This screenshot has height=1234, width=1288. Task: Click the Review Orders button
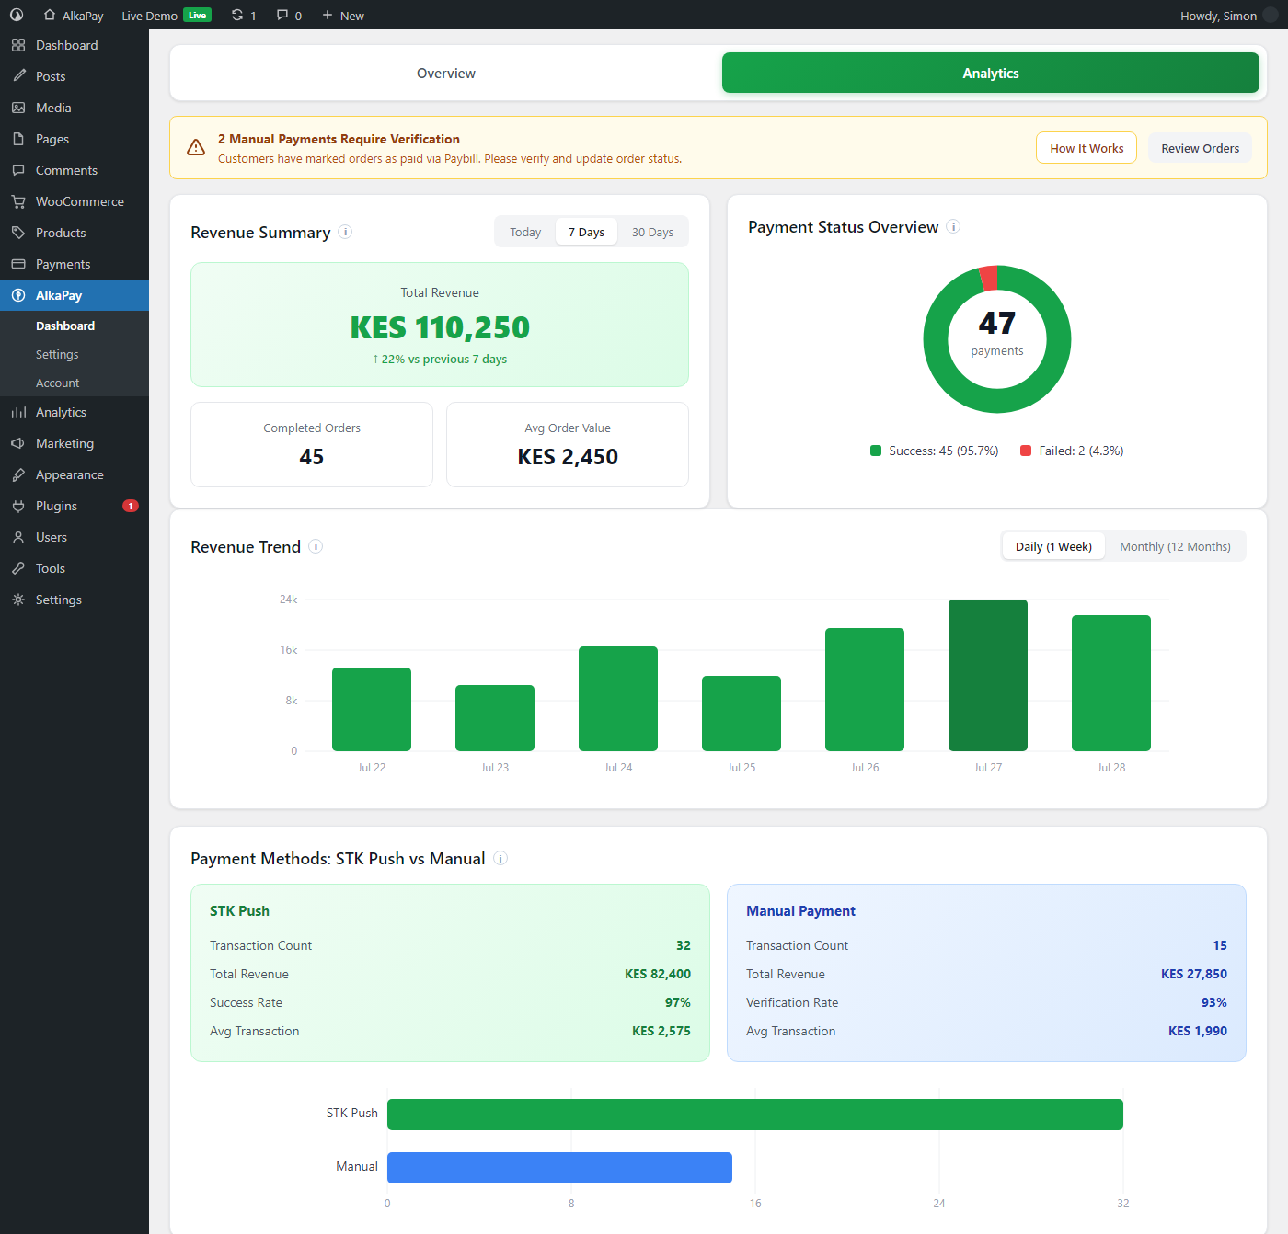pyautogui.click(x=1200, y=148)
